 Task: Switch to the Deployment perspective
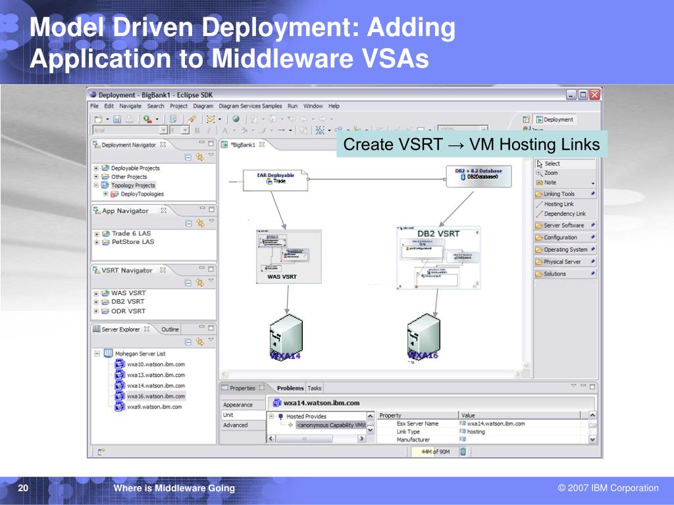pyautogui.click(x=554, y=120)
